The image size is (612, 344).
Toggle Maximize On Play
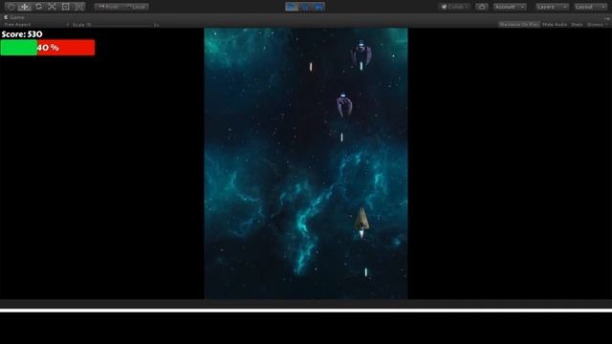519,25
